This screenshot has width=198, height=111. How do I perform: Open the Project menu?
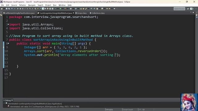48,5
